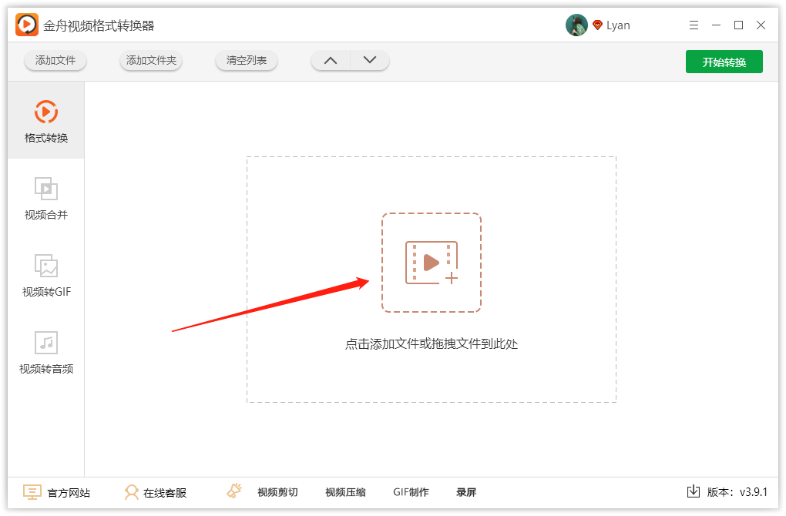Click the version update download icon
This screenshot has height=516, width=786.
click(693, 490)
